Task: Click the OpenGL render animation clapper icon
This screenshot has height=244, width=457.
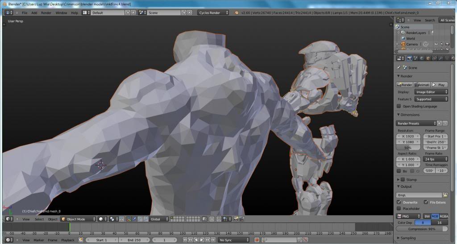Action: point(241,219)
